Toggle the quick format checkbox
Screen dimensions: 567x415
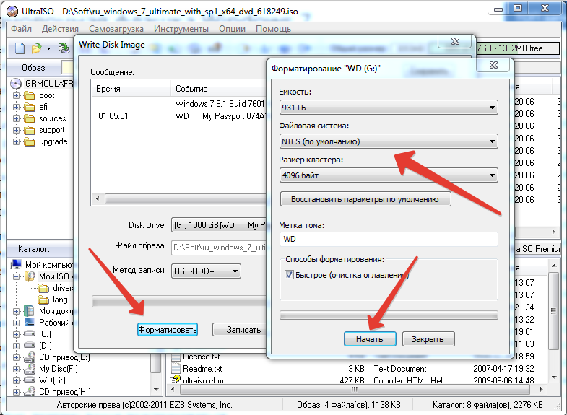(289, 275)
